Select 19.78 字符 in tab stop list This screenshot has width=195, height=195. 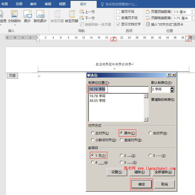coord(97,96)
